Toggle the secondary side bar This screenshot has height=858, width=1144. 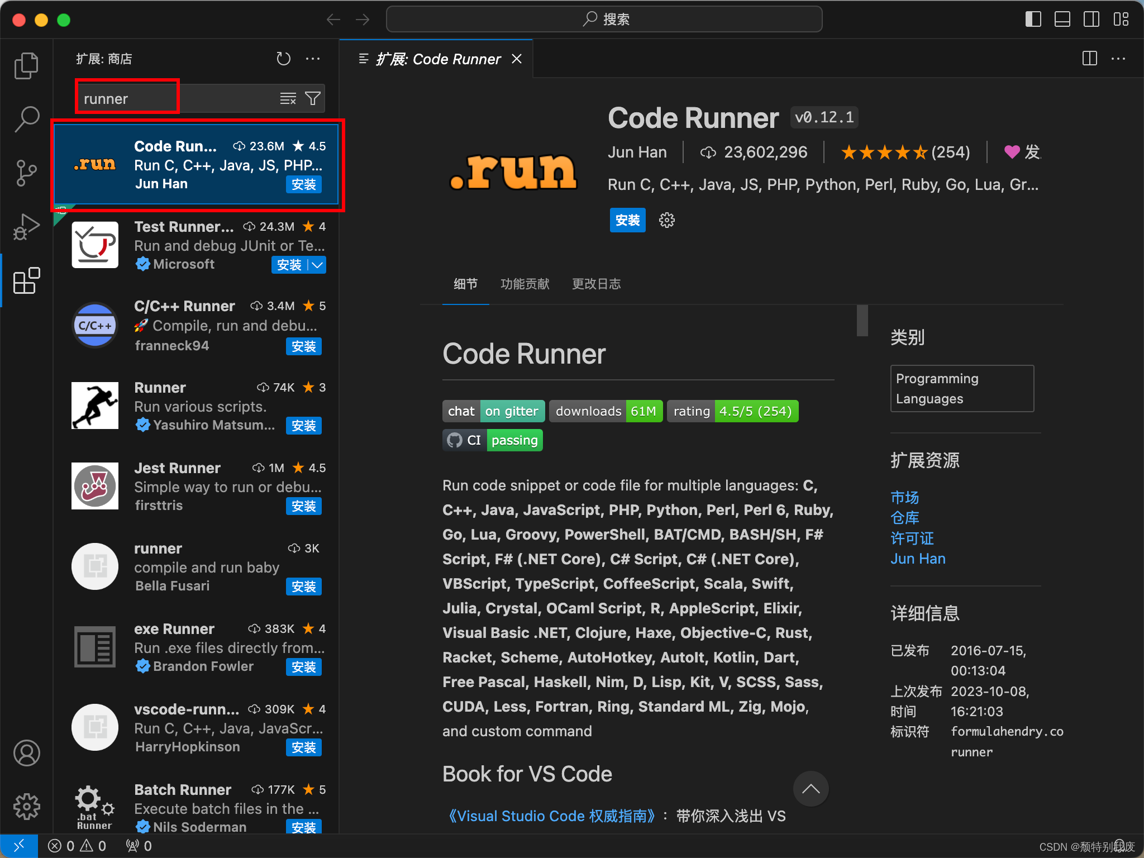[1091, 20]
